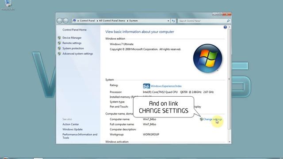Open System protection link
The height and width of the screenshot is (159, 283).
(x=73, y=48)
